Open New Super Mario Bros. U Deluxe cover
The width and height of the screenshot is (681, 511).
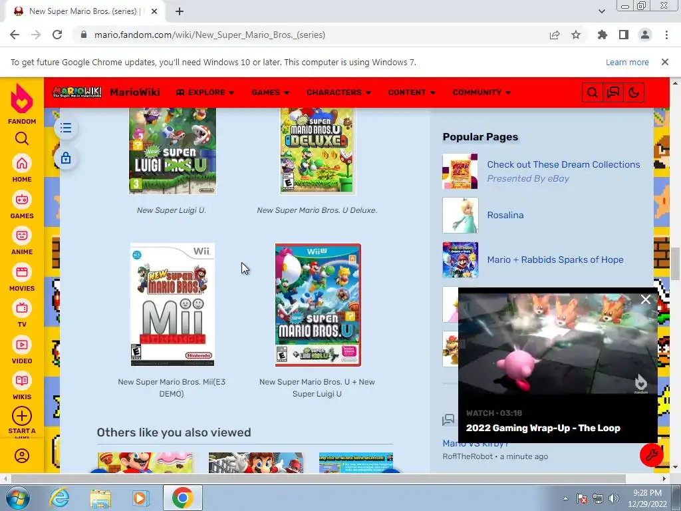317,151
